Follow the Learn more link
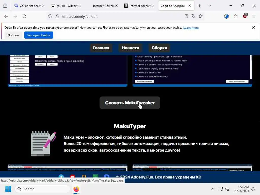The width and height of the screenshot is (260, 195). tap(191, 28)
